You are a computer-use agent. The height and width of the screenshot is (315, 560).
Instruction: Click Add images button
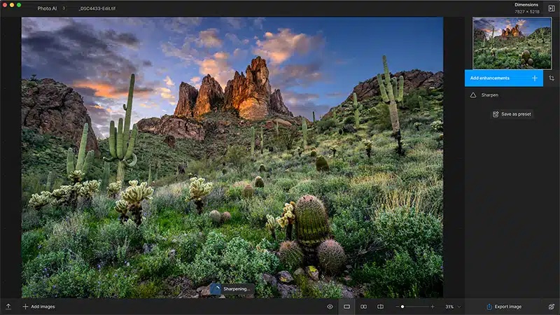coord(39,307)
